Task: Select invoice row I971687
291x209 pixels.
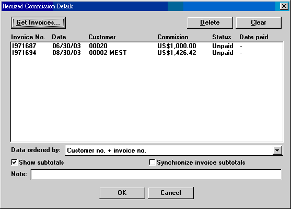Action: point(147,46)
